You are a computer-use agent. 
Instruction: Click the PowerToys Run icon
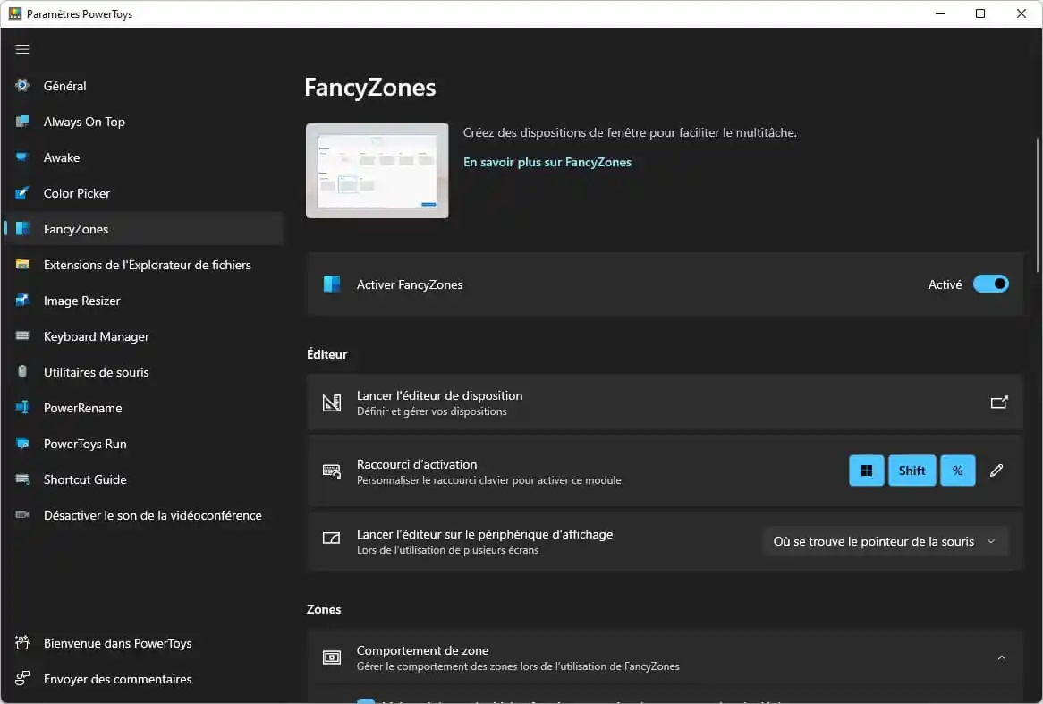[x=22, y=443]
